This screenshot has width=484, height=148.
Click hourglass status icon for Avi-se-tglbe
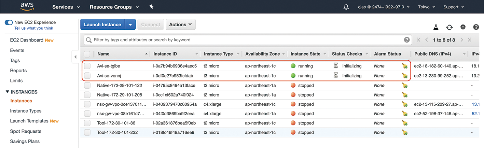(x=336, y=65)
